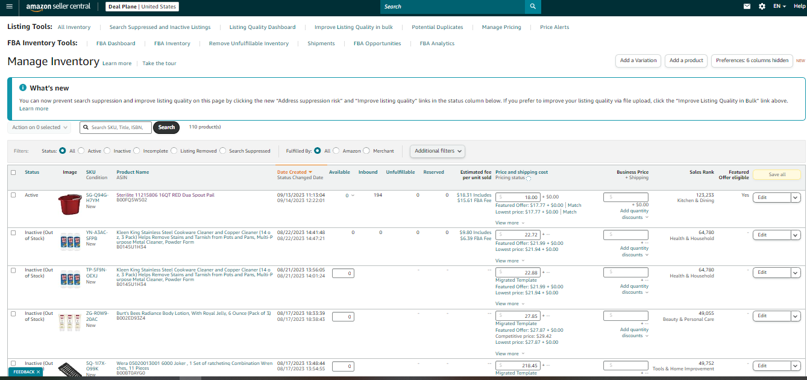This screenshot has width=807, height=380.
Task: Open All Inventory listing tool
Action: [x=74, y=27]
